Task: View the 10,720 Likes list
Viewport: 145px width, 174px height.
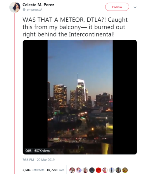Action: coord(55,170)
